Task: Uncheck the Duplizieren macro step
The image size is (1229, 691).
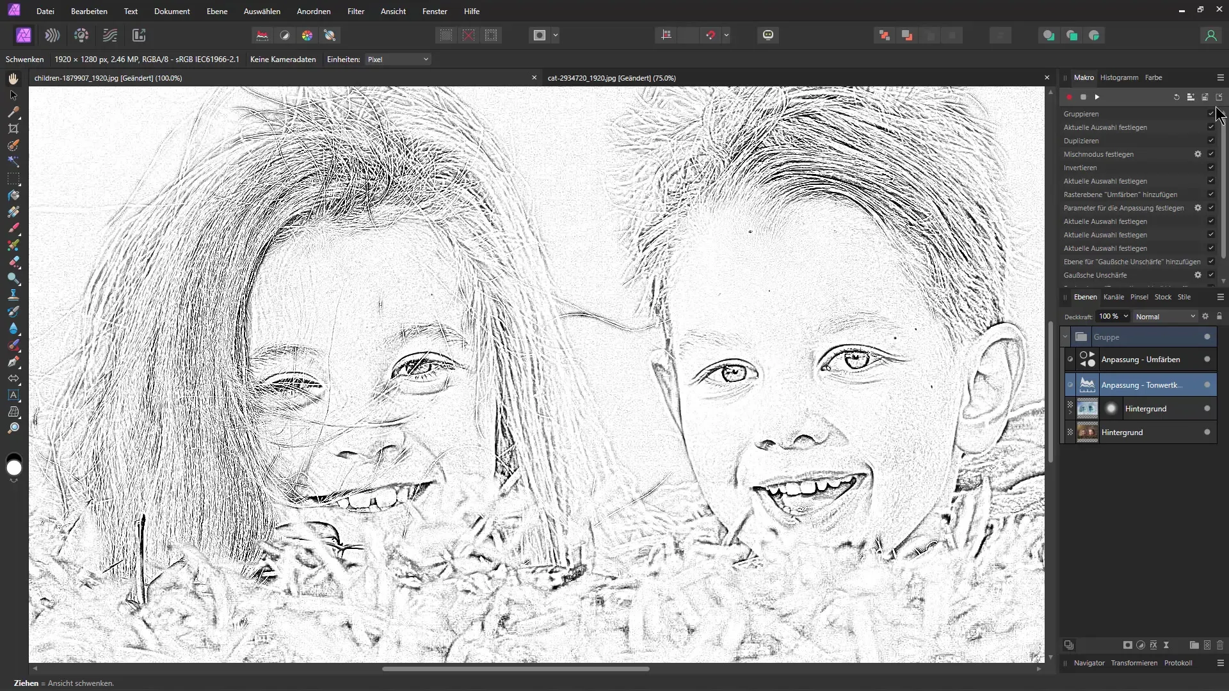Action: click(x=1211, y=141)
